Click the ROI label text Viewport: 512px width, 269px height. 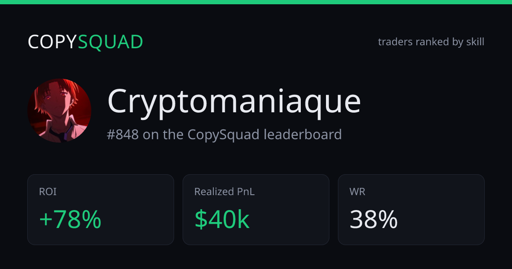click(x=48, y=192)
